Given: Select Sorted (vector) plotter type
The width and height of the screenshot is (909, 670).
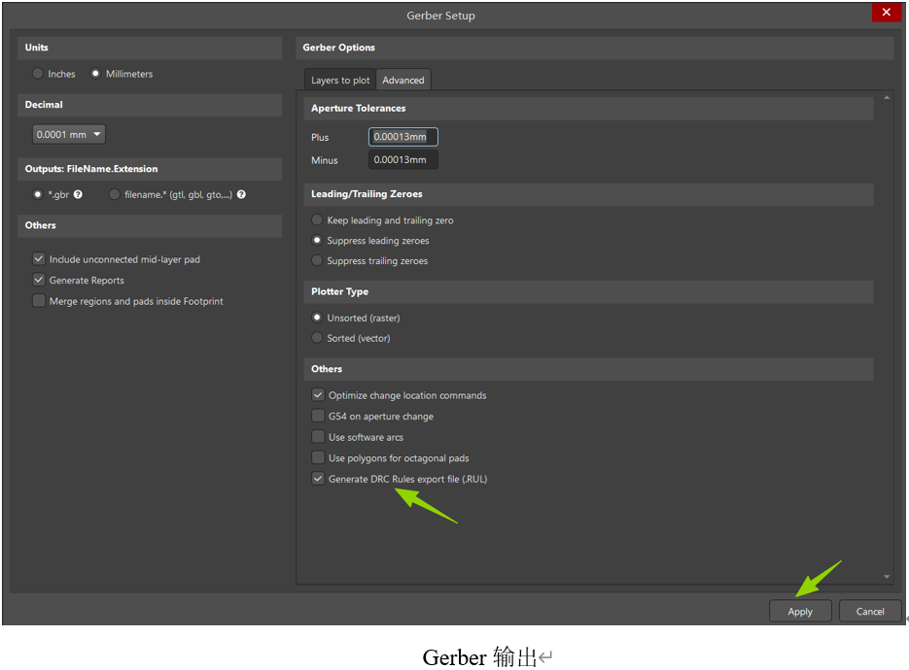Looking at the screenshot, I should (x=317, y=338).
